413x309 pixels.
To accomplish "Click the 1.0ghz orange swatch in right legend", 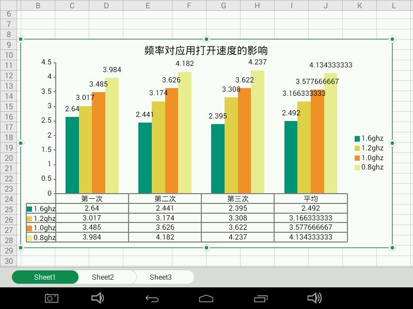I will pyautogui.click(x=357, y=158).
